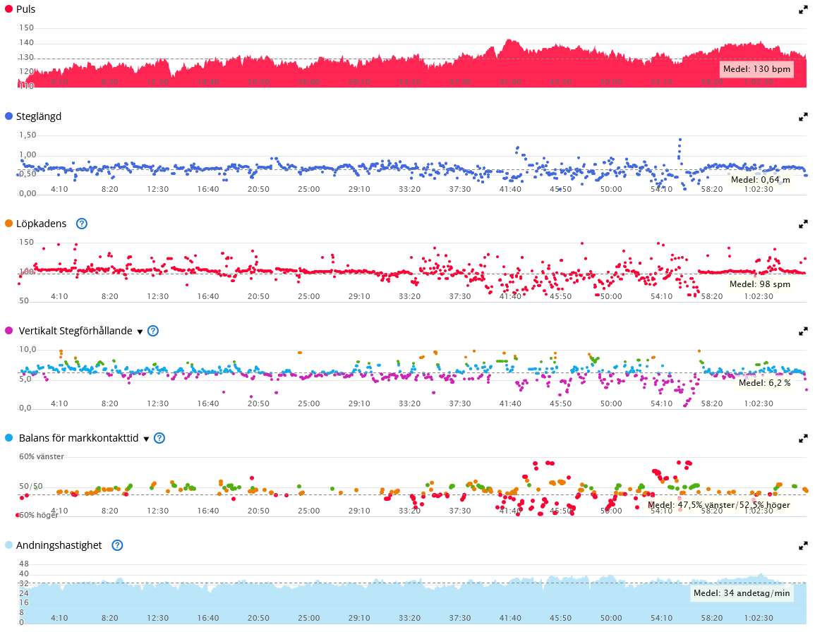Screen dimensions: 815x632
Task: Click the magenta Vertikalt Stegförhållande legend dot
Action: (x=8, y=331)
